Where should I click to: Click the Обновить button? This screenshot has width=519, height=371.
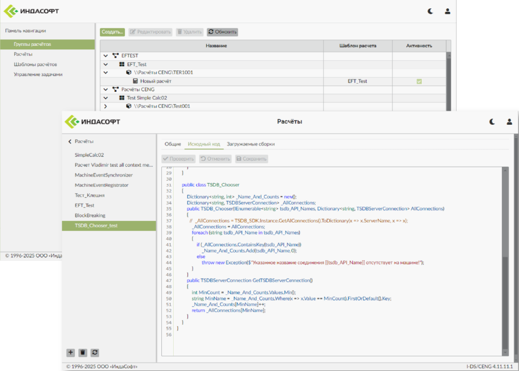click(223, 32)
